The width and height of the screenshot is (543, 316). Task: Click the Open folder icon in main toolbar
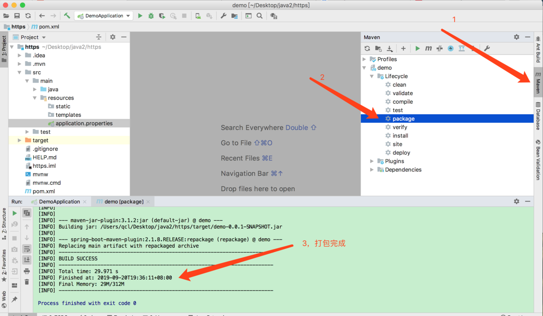(x=6, y=16)
